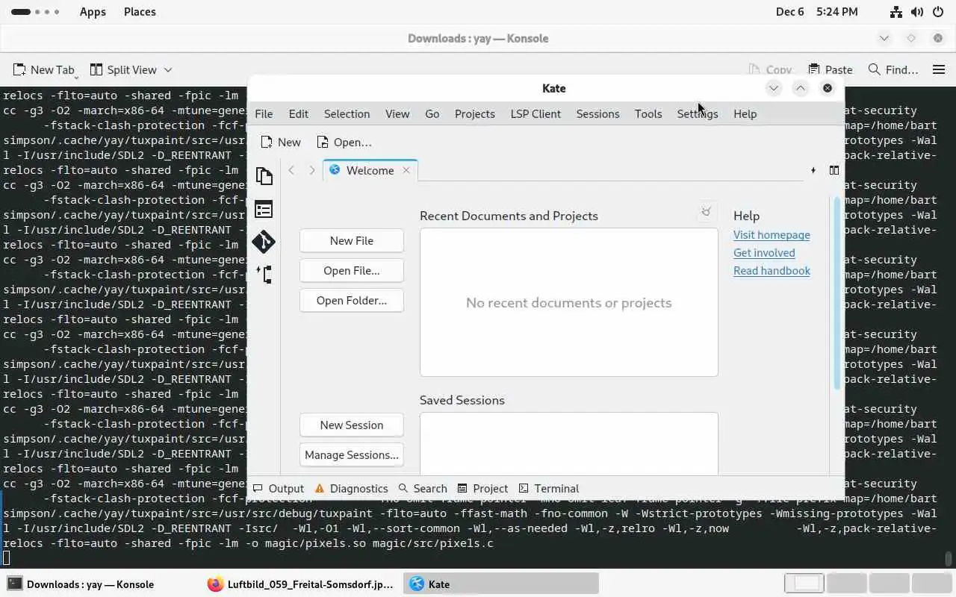956x597 pixels.
Task: Click the network icon in system tray
Action: tap(896, 11)
